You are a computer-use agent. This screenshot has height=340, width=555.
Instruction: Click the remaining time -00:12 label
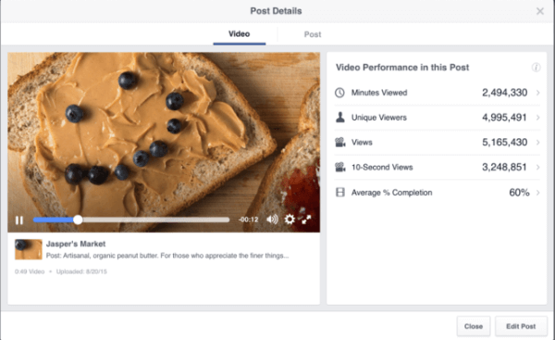249,220
